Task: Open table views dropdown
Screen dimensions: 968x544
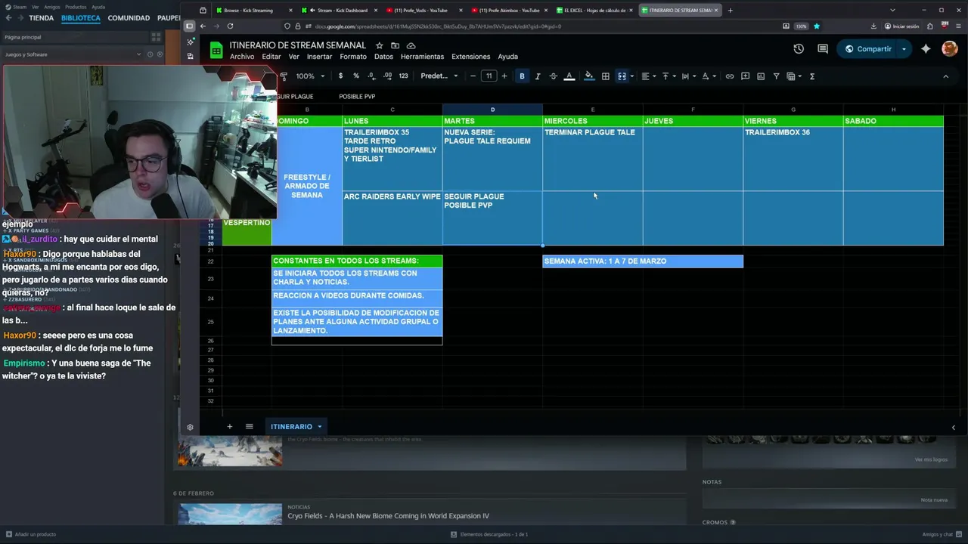Action: tap(793, 76)
